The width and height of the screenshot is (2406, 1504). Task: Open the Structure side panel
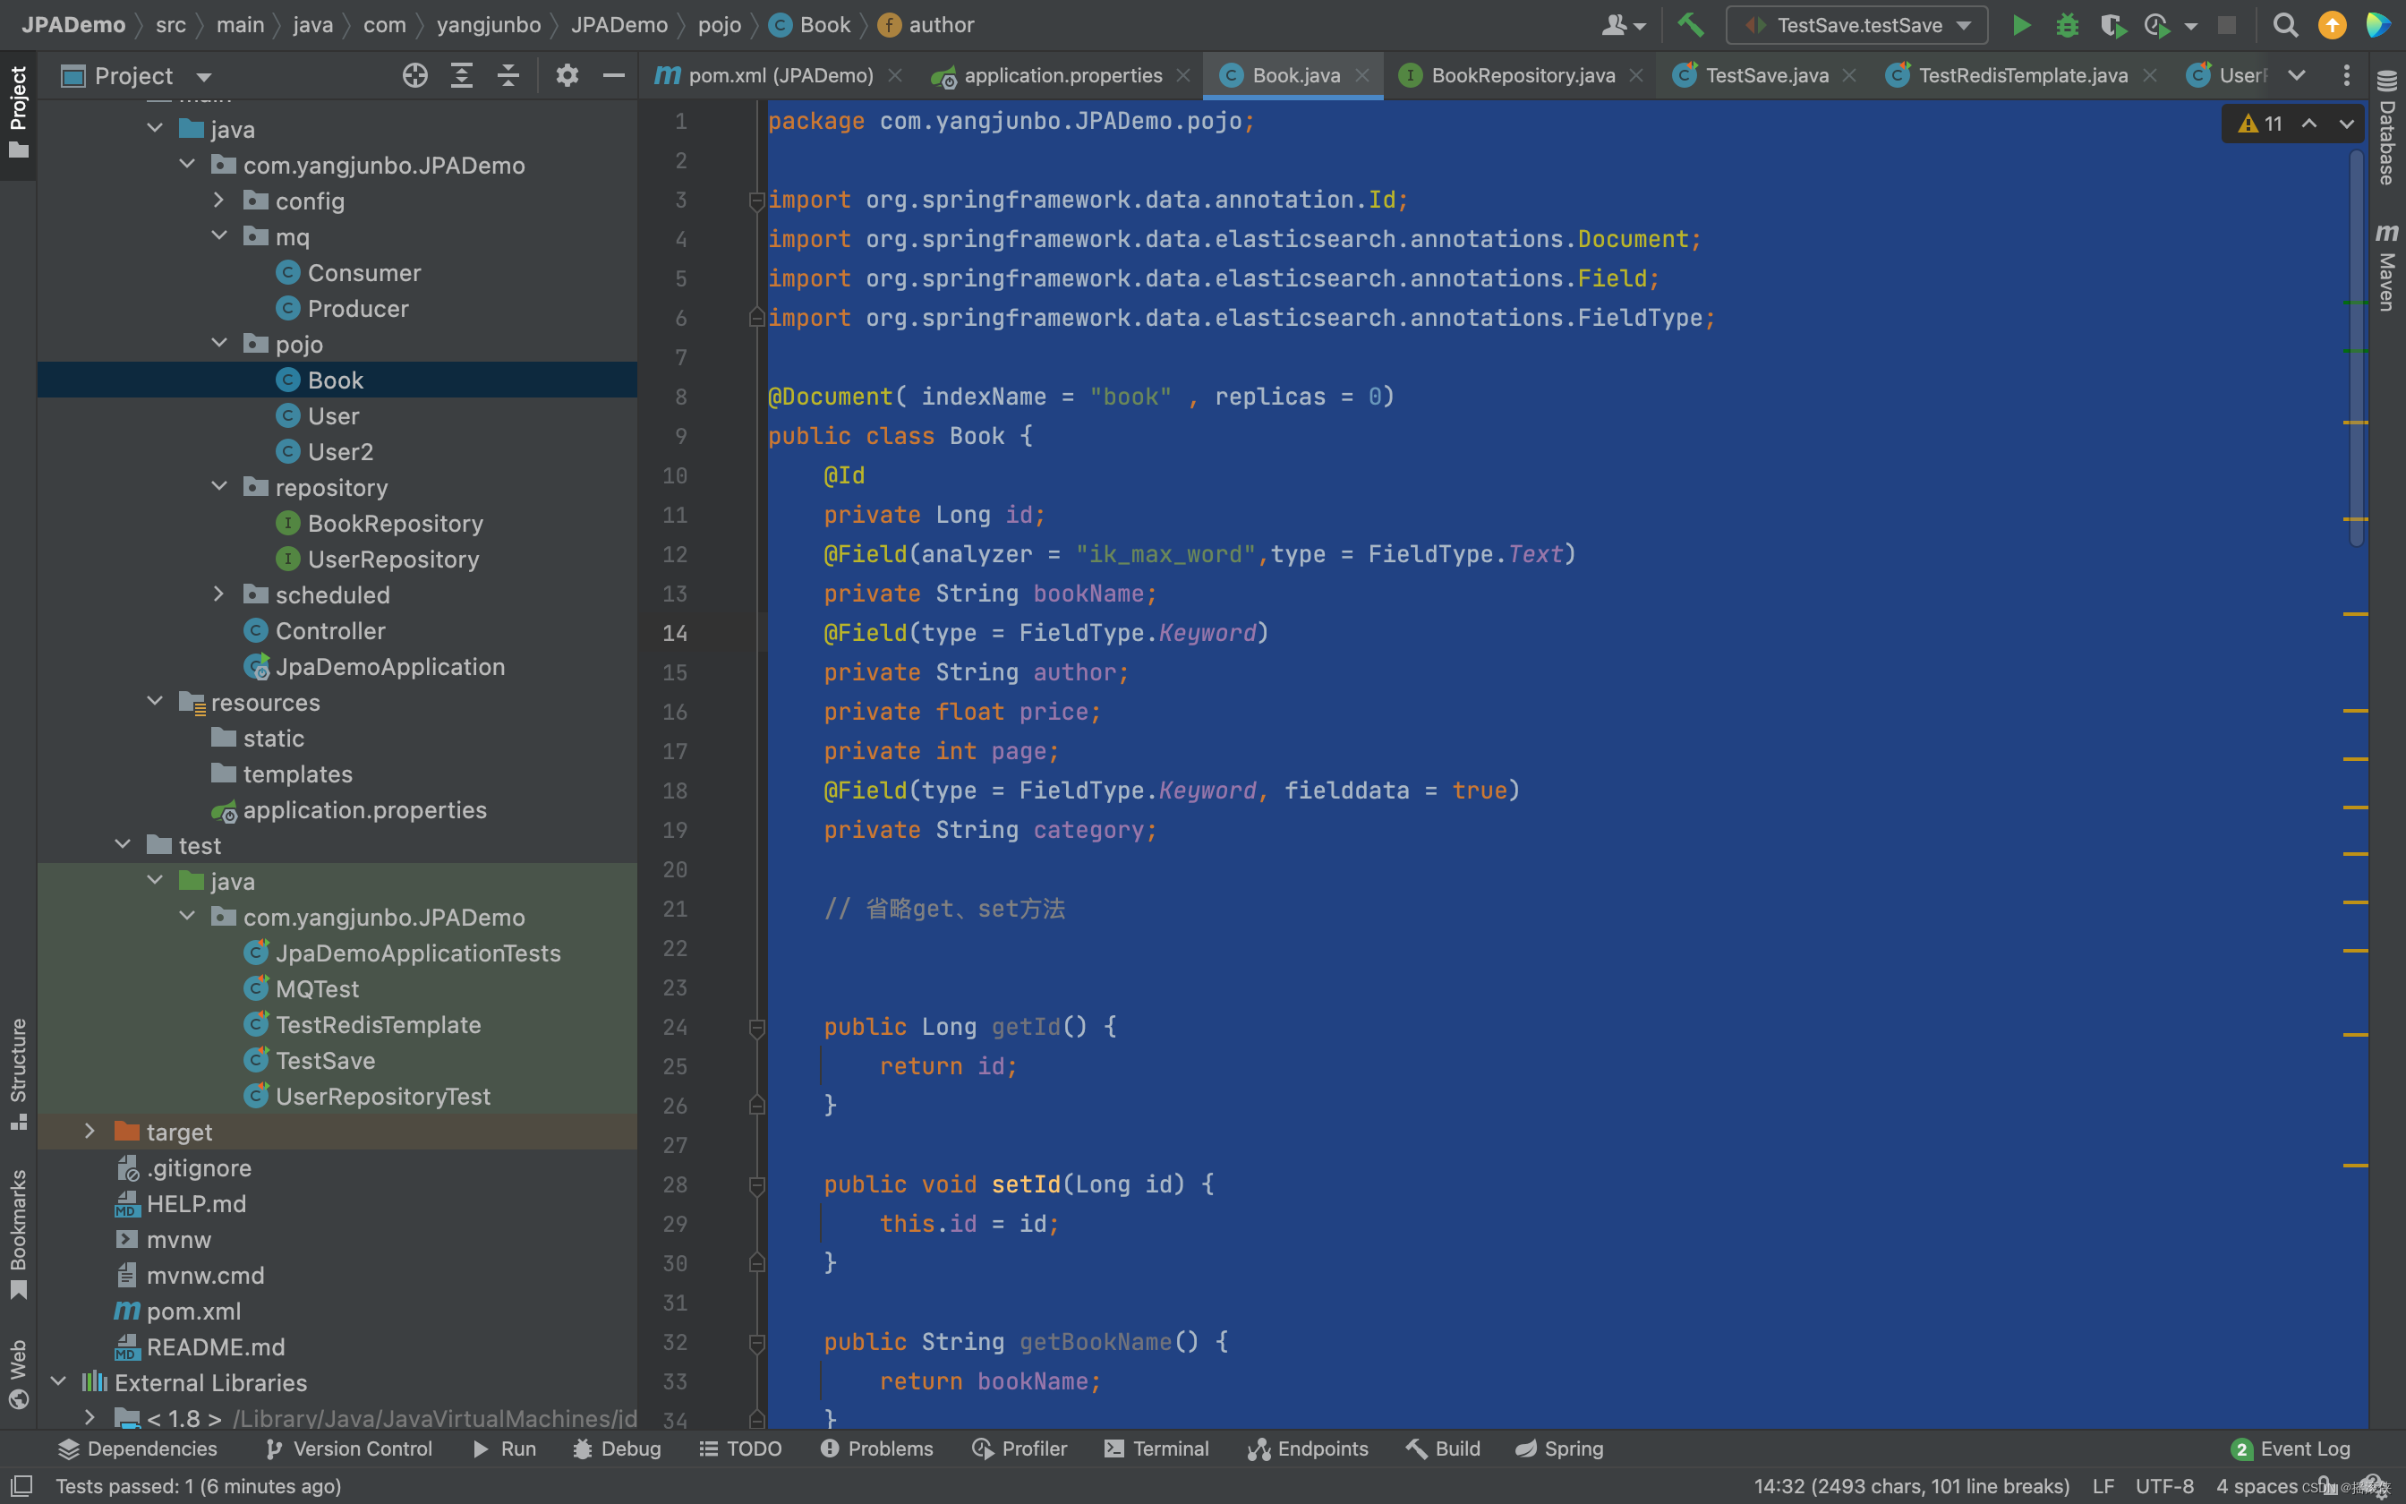coord(18,1074)
